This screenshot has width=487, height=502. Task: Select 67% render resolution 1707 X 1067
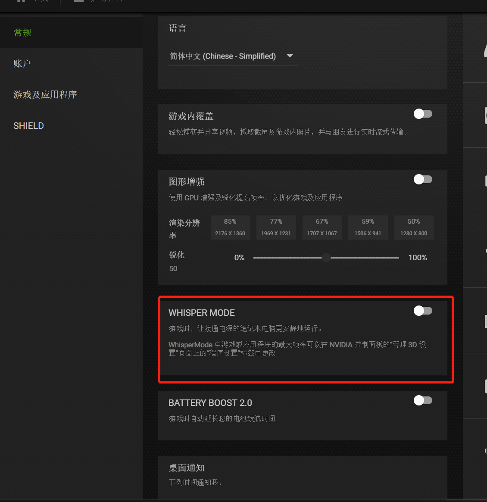(322, 228)
